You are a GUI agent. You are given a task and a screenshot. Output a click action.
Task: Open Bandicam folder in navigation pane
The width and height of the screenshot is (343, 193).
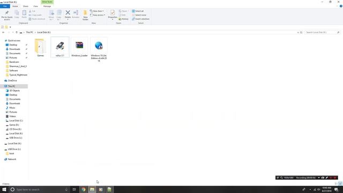(14, 62)
